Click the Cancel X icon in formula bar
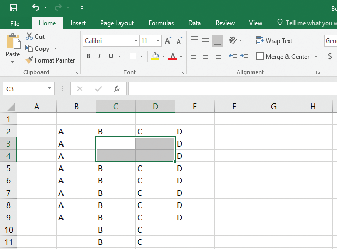 coord(80,88)
